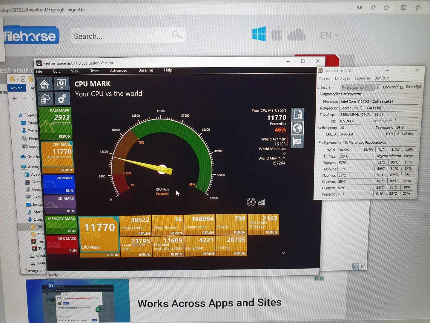This screenshot has height=323, width=430.
Task: Open the File menu in PerformanceTest
Action: (x=39, y=71)
